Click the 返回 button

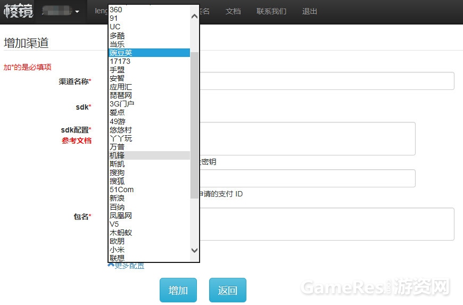tap(228, 290)
